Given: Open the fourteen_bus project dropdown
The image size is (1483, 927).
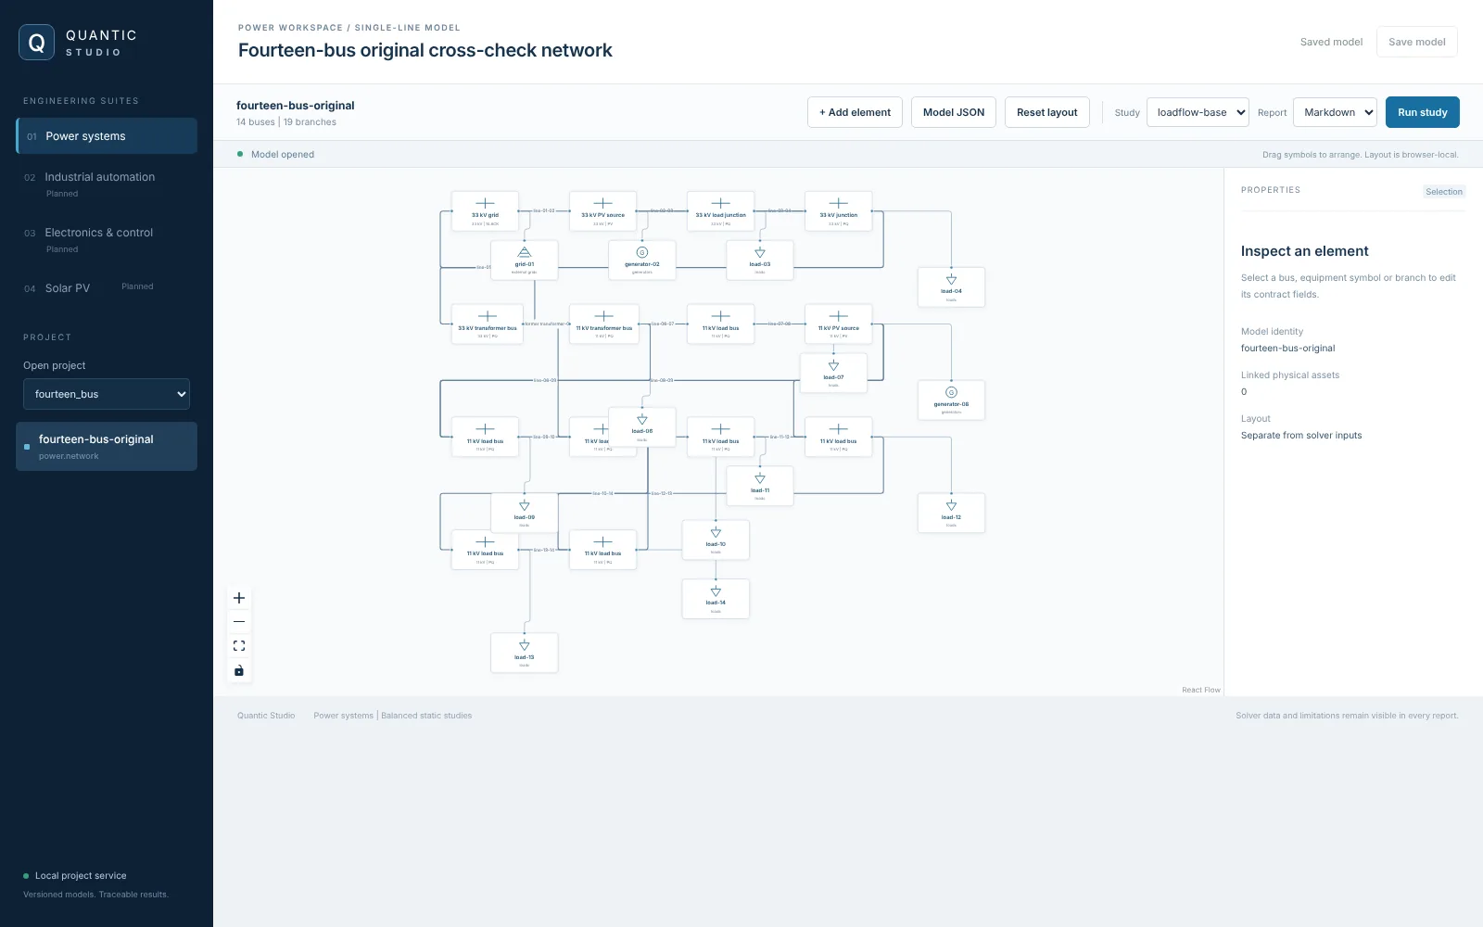Looking at the screenshot, I should (x=107, y=394).
